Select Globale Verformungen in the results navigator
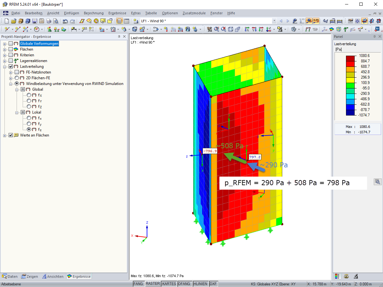 [39, 44]
